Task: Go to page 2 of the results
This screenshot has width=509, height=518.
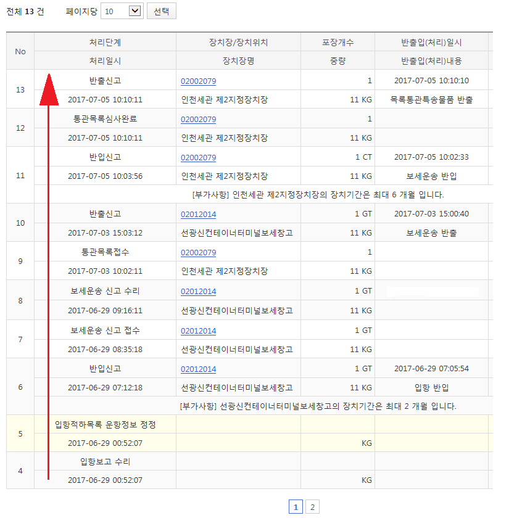Action: pyautogui.click(x=312, y=506)
